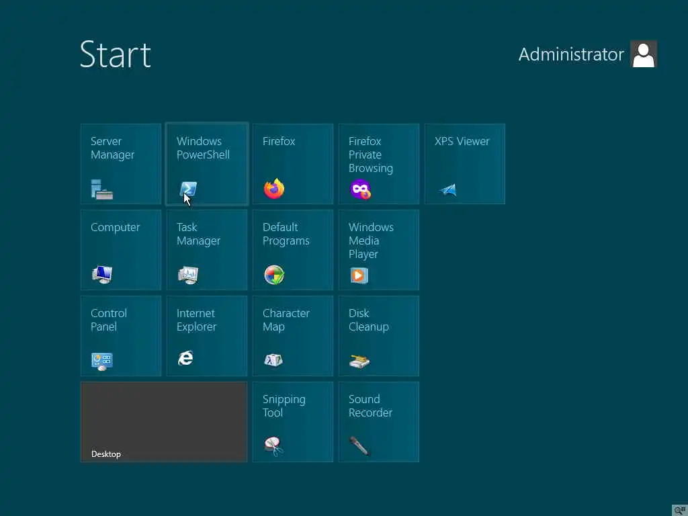Open Firefox via its fox logo icon
This screenshot has width=688, height=516.
coord(274,189)
